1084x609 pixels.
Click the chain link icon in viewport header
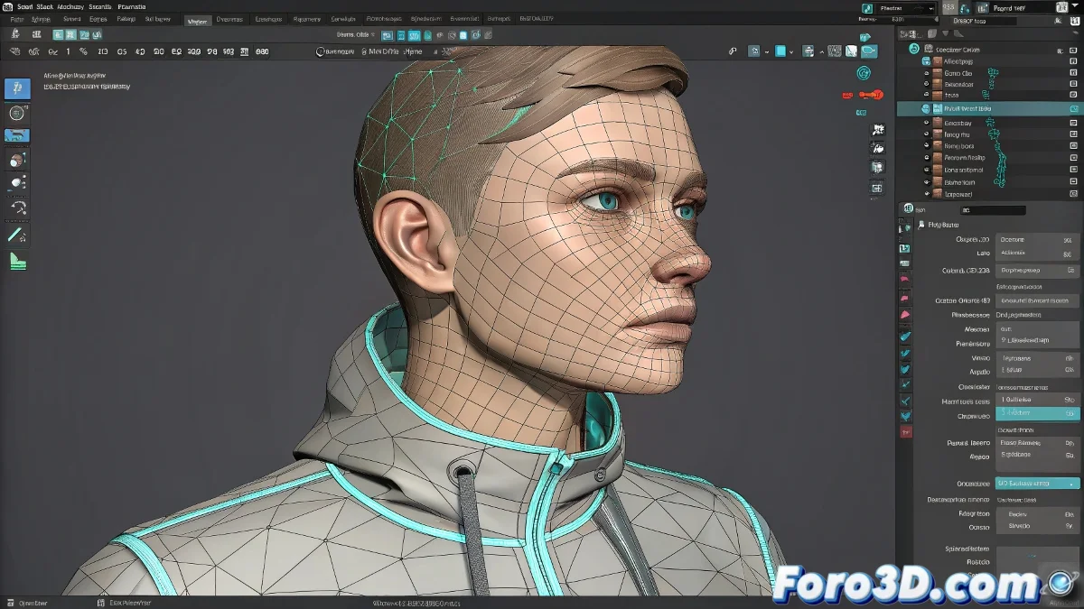[734, 51]
